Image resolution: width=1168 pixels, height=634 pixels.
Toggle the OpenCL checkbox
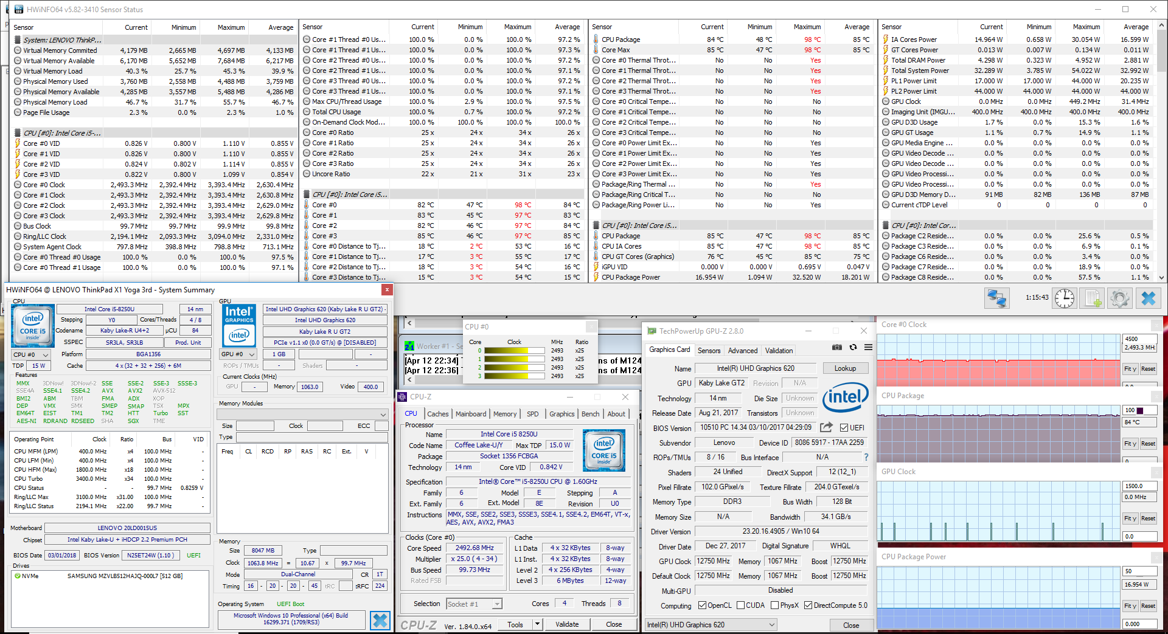coord(702,605)
